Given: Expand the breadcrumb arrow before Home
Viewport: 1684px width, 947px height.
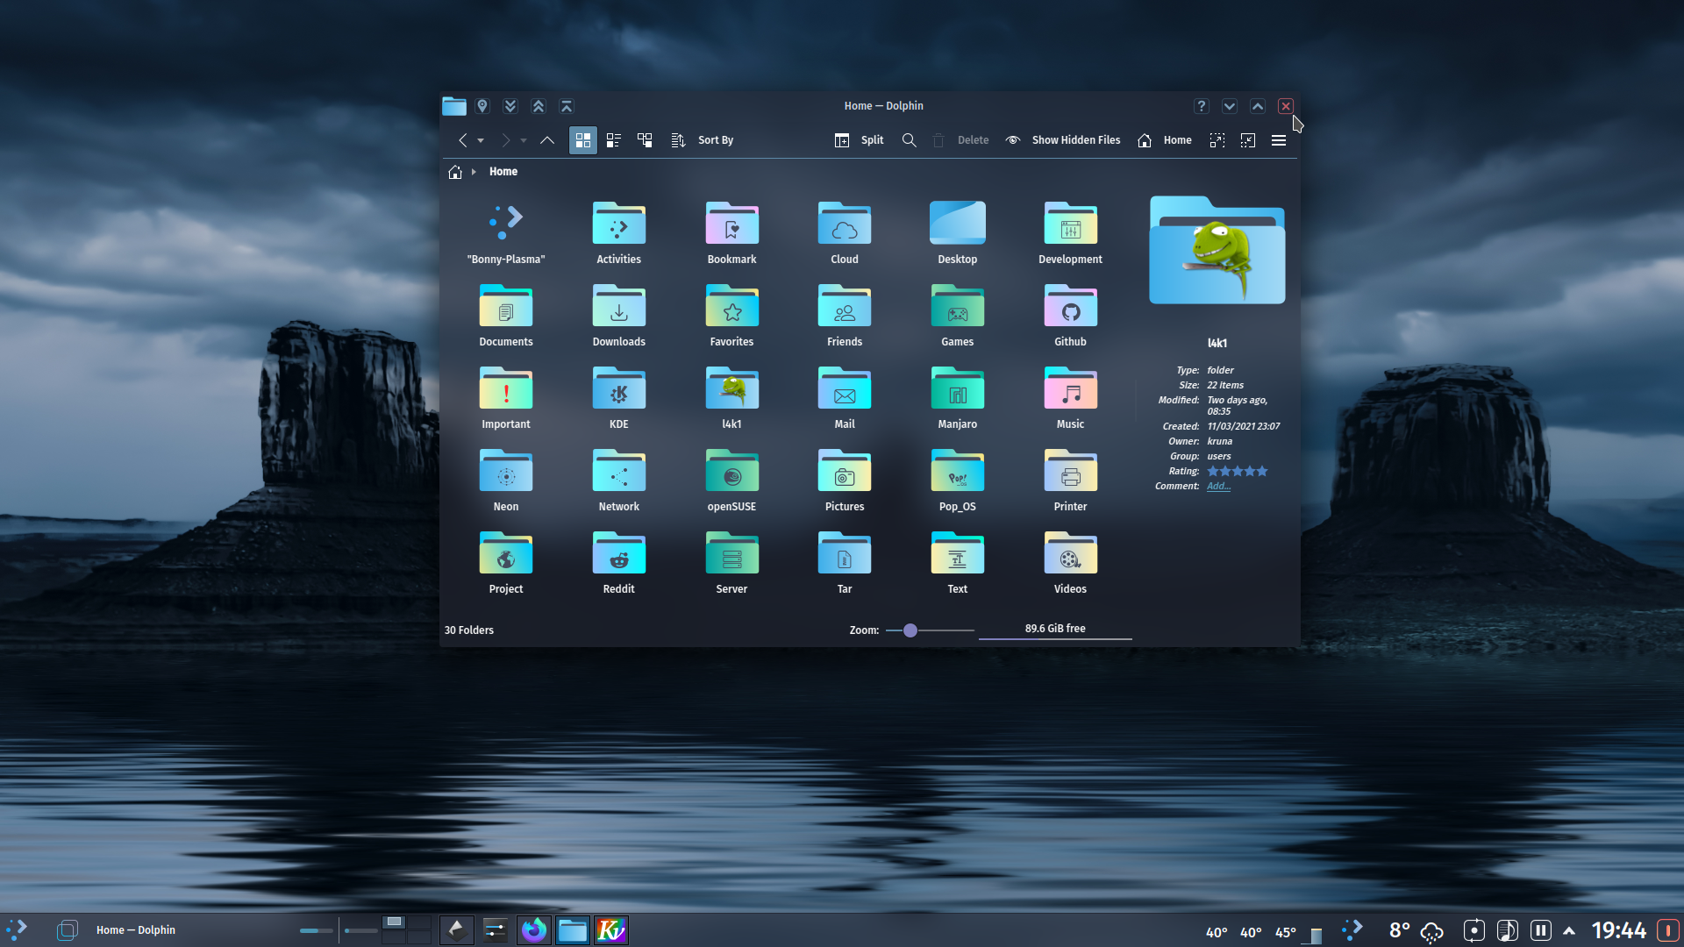Looking at the screenshot, I should (x=474, y=172).
